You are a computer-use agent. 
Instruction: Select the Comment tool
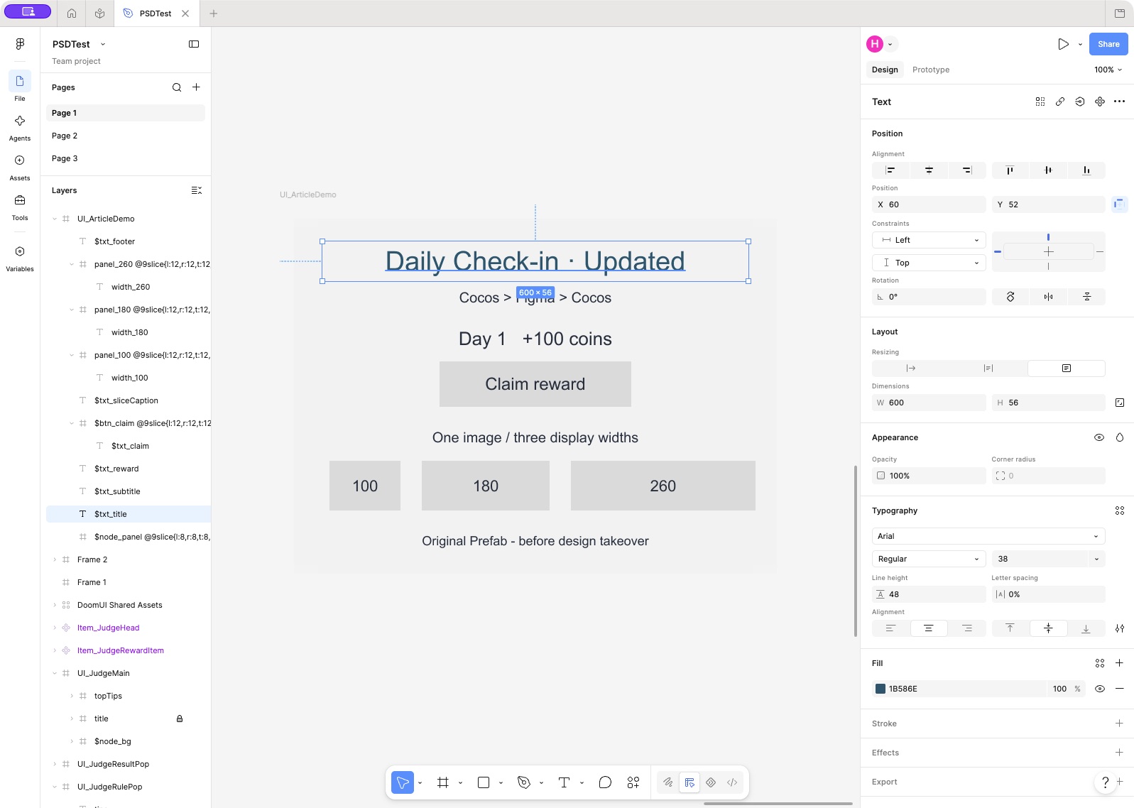click(605, 782)
